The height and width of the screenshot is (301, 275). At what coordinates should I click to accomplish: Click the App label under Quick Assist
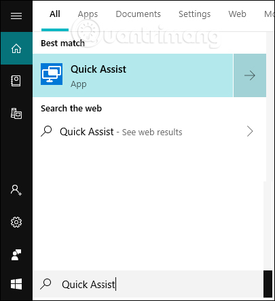79,84
